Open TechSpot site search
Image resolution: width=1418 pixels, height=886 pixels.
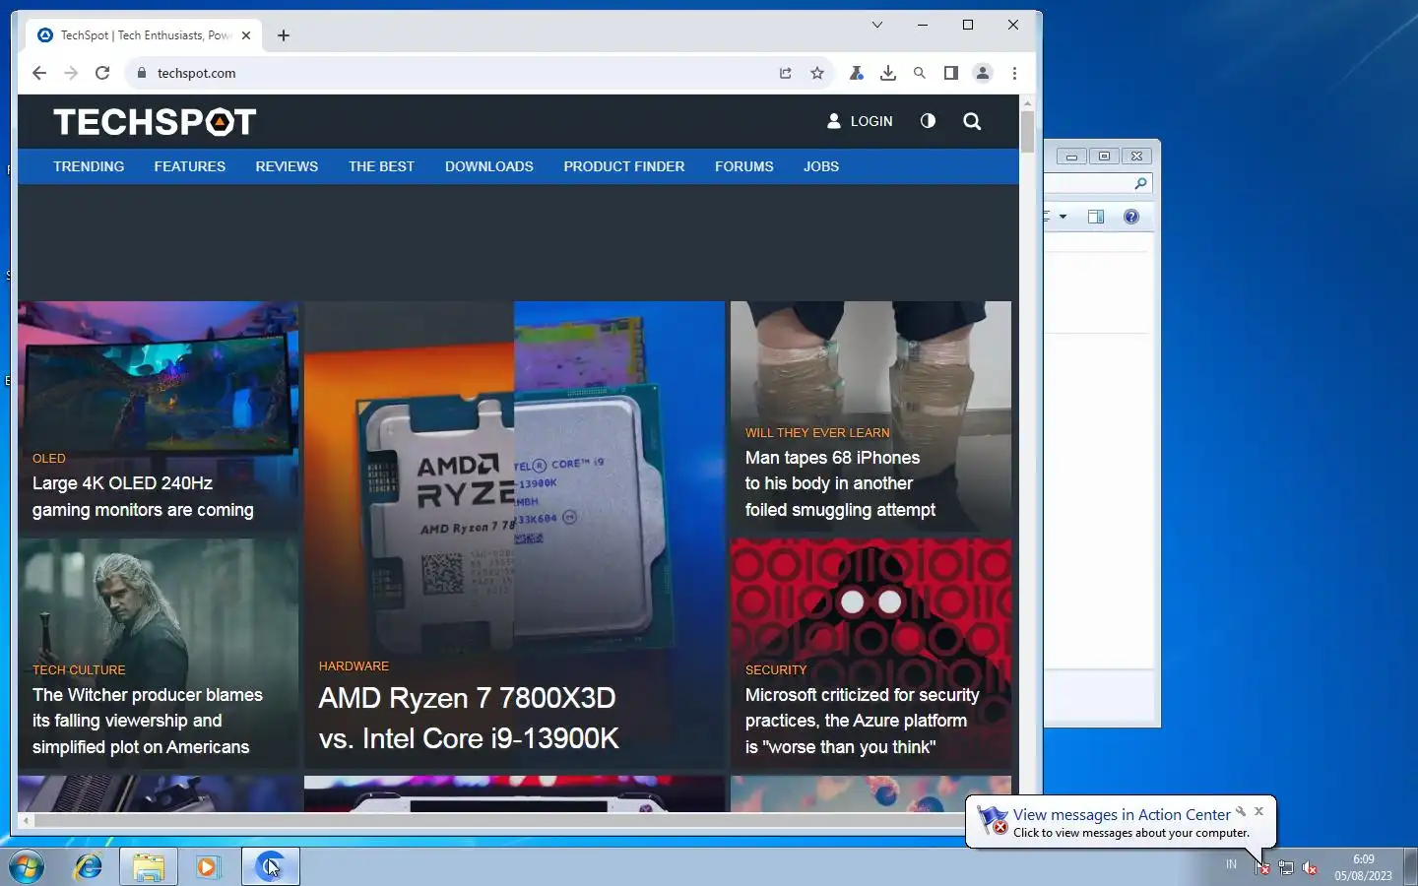[972, 121]
